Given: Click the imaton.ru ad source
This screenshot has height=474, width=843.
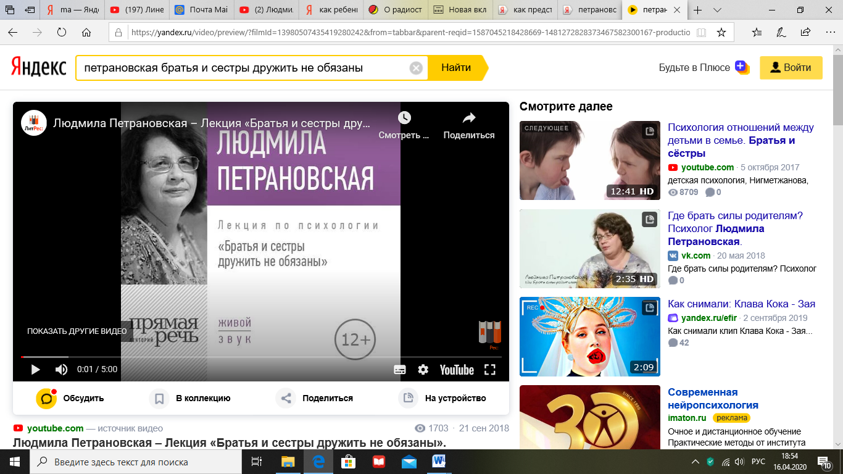Looking at the screenshot, I should 687,418.
